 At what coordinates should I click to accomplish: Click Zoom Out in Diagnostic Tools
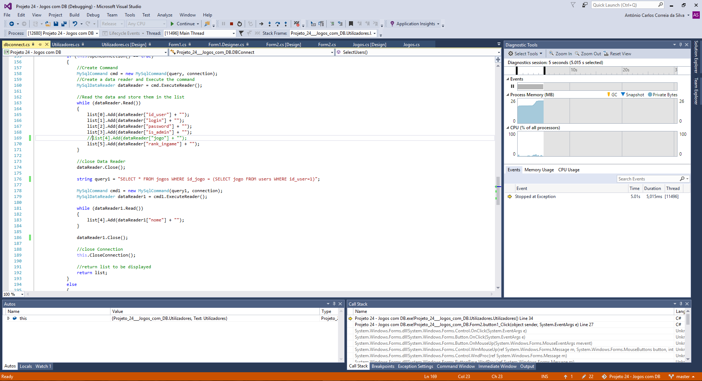click(588, 53)
